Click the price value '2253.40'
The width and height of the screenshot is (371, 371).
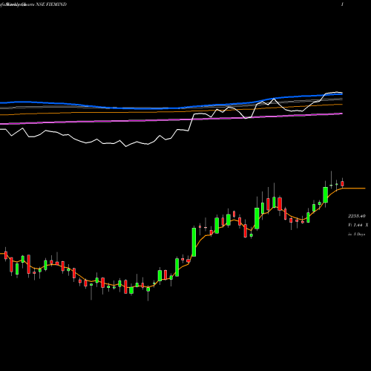click(x=357, y=216)
